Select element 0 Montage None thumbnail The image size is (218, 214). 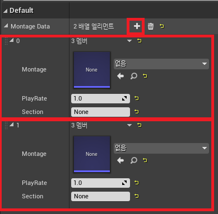[x=92, y=70]
